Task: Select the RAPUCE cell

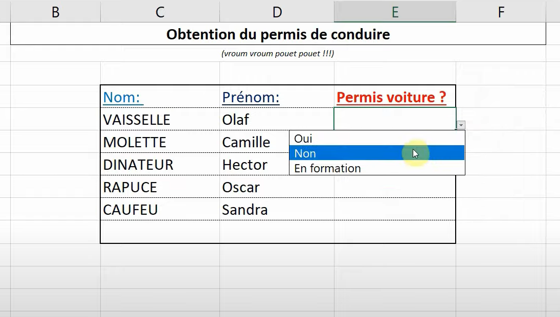Action: (x=130, y=187)
